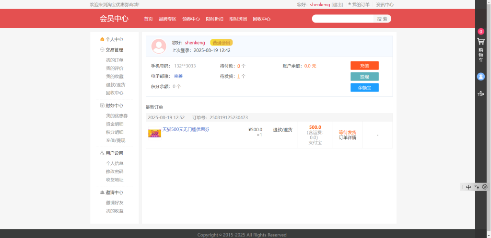Click the blue user avatar icon in right sidebar
Image resolution: width=491 pixels, height=238 pixels.
pos(480,76)
